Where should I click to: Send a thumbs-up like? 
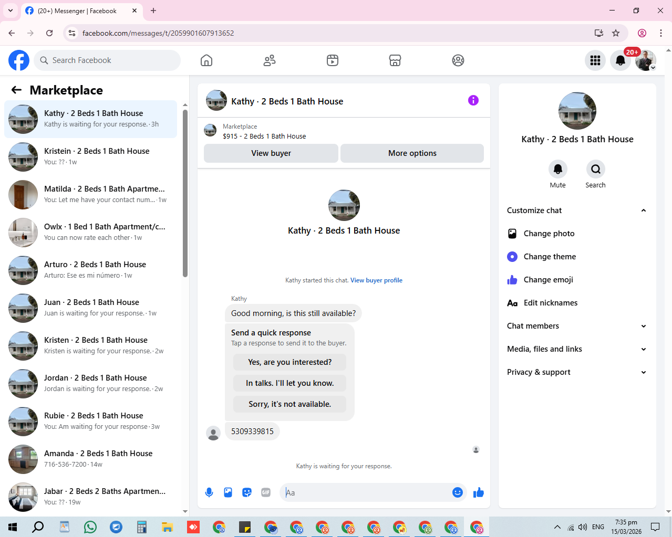pyautogui.click(x=479, y=492)
